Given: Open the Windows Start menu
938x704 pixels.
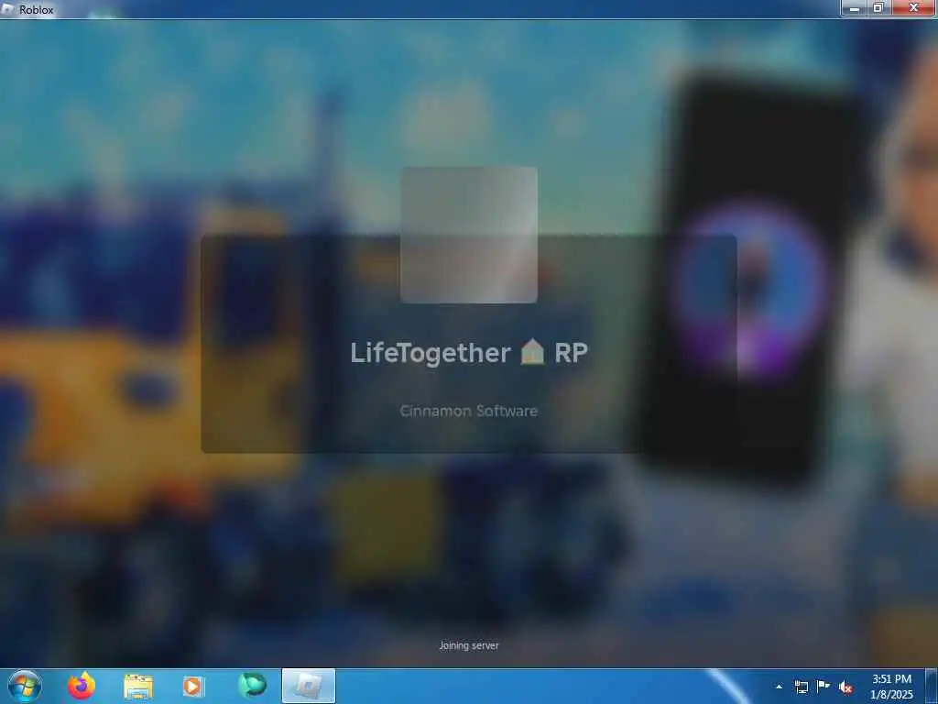Looking at the screenshot, I should coord(25,686).
